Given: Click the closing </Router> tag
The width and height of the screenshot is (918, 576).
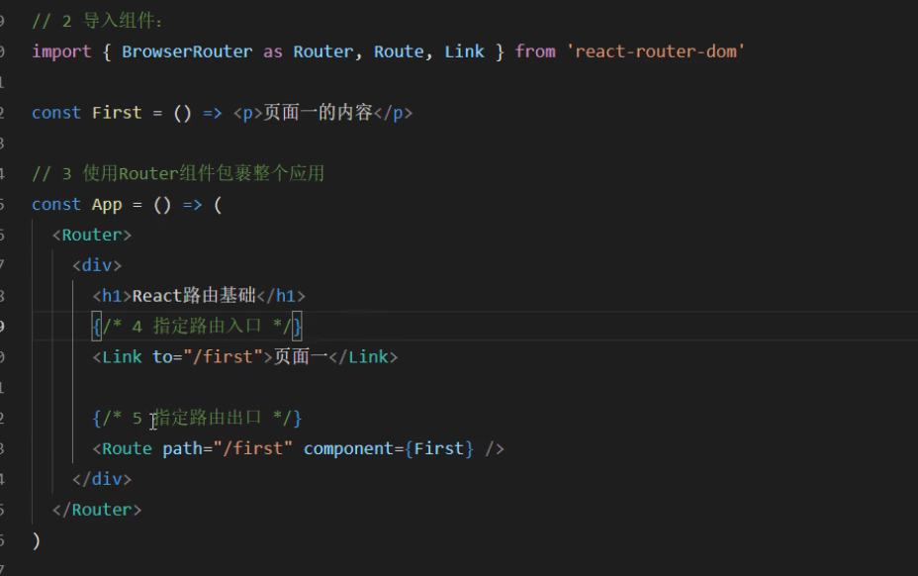Looking at the screenshot, I should pos(97,510).
